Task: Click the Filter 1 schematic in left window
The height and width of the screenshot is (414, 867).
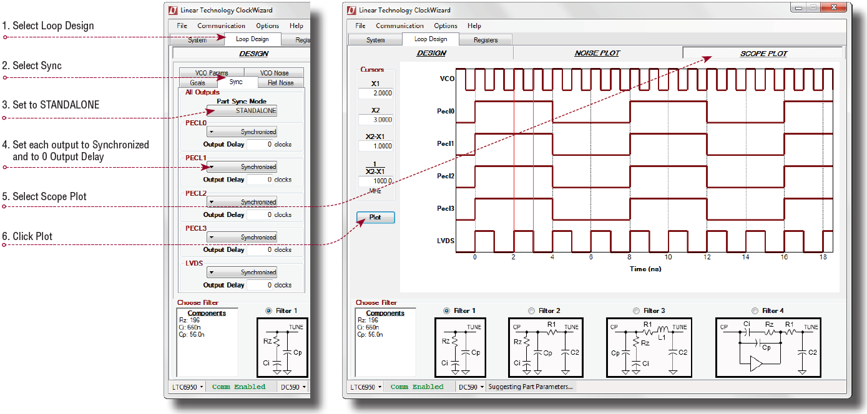Action: [282, 348]
